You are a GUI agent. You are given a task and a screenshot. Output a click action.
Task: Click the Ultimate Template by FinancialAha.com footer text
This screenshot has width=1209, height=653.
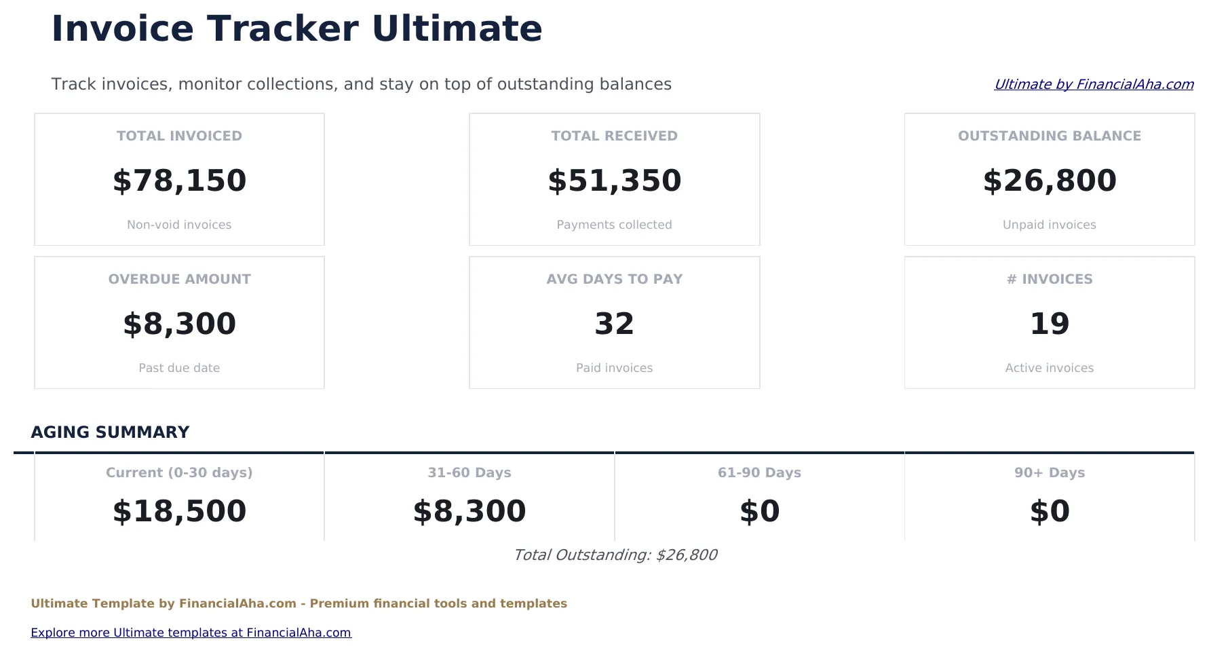299,603
